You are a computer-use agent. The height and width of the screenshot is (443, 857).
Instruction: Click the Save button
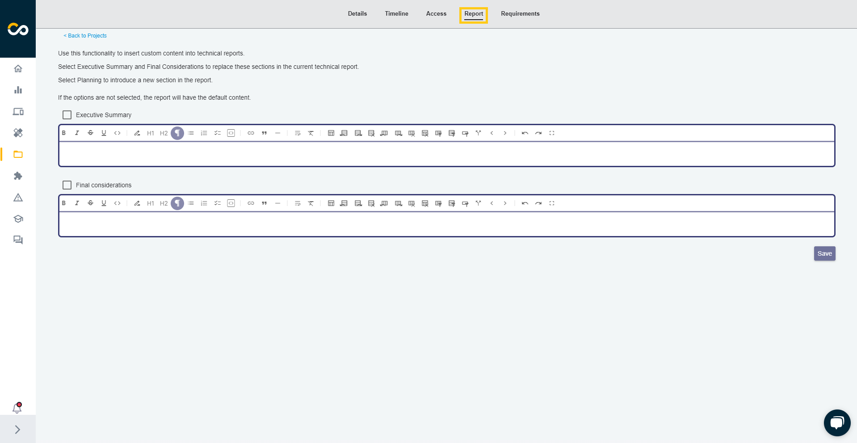pos(824,253)
